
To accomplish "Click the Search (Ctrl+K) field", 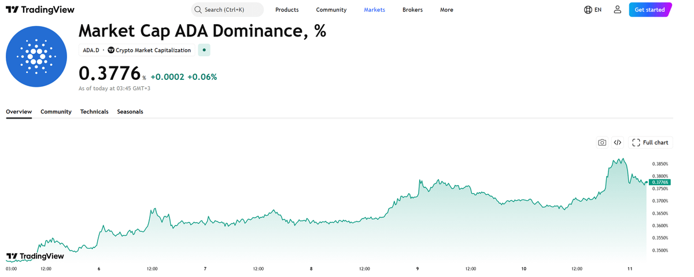I will [227, 10].
